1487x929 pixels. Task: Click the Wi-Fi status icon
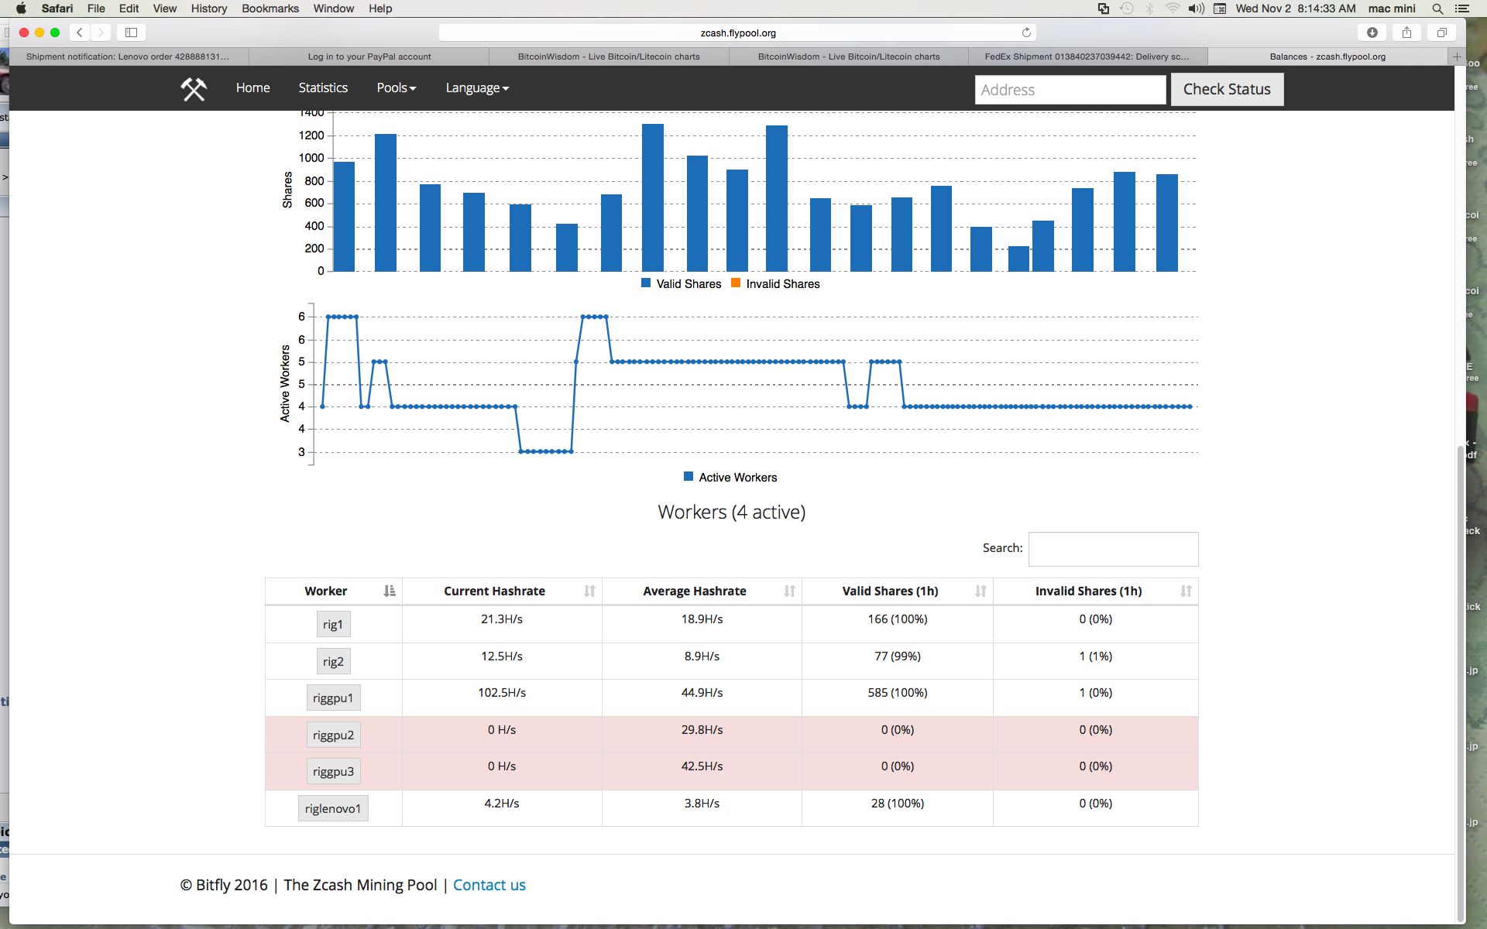point(1173,9)
